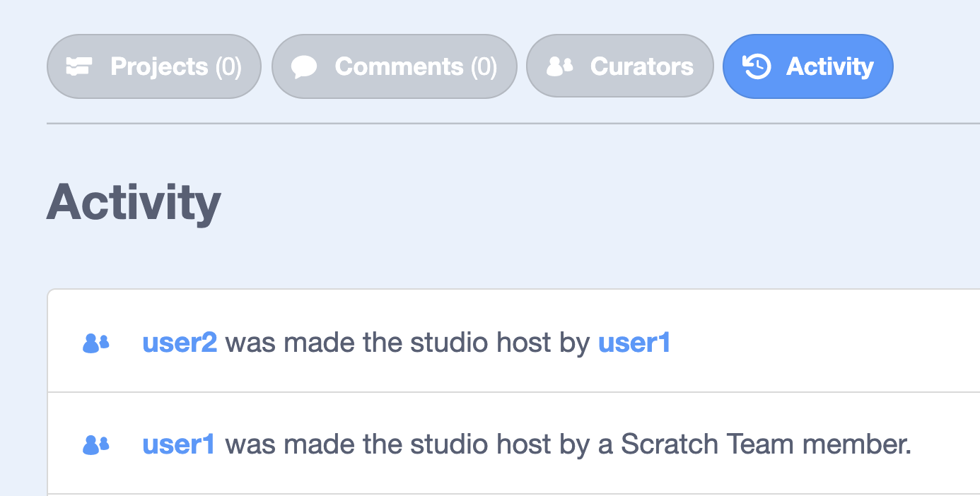The width and height of the screenshot is (980, 496).
Task: Click the people icon beside user2's activity entry
Action: tap(96, 343)
